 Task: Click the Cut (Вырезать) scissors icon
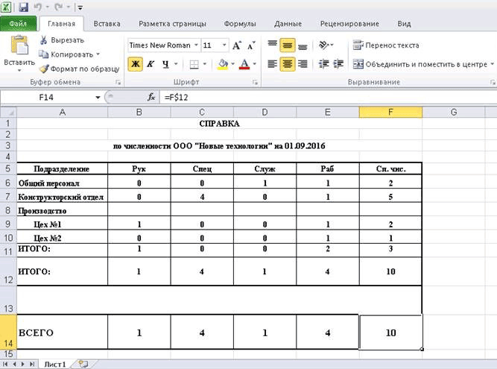[44, 40]
